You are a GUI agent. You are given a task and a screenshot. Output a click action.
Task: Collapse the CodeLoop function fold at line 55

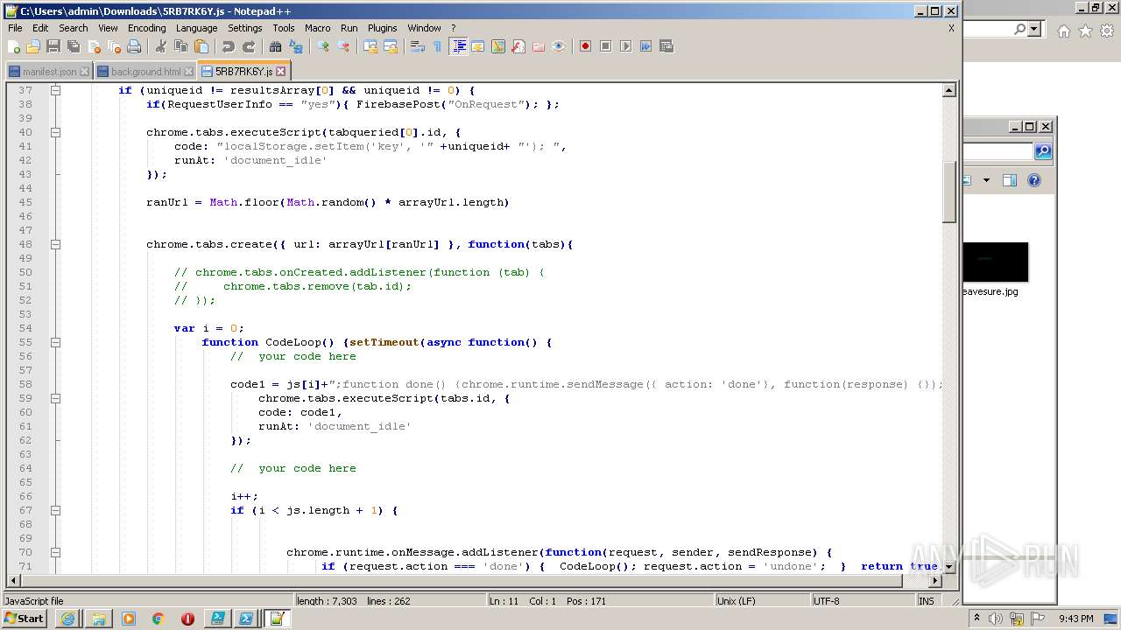(55, 342)
